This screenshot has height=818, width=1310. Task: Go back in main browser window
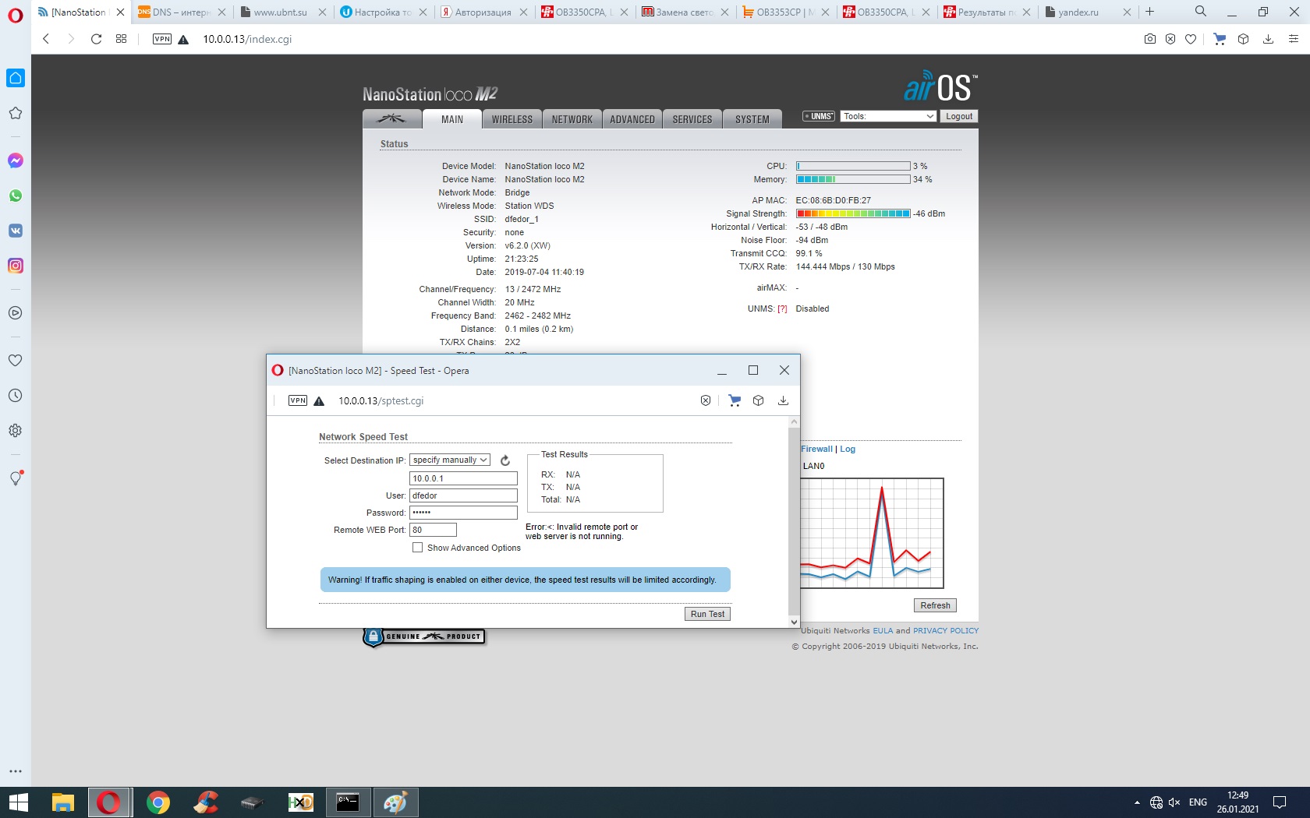click(x=46, y=39)
